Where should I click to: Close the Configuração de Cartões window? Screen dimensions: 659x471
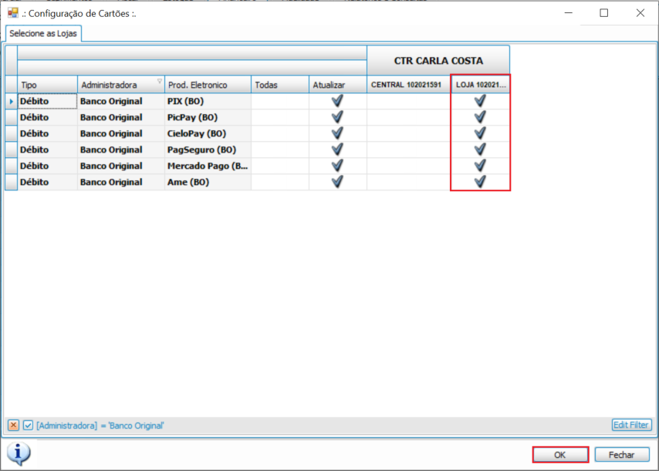pos(640,13)
